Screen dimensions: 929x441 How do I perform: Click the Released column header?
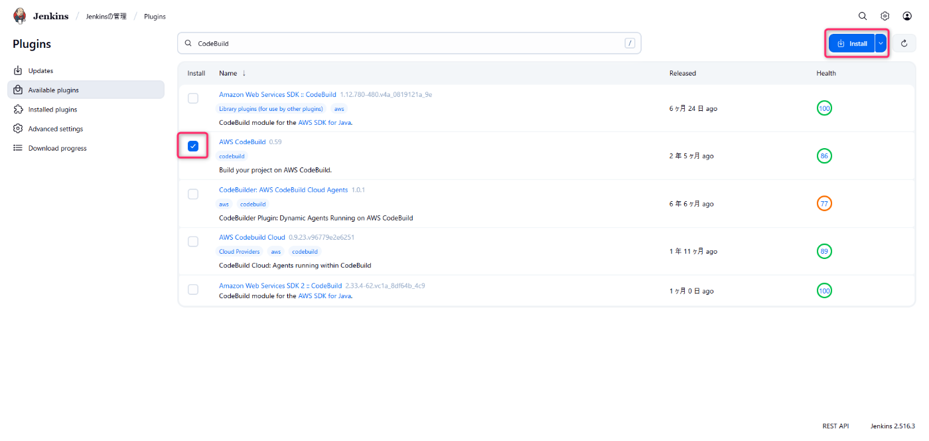point(683,73)
